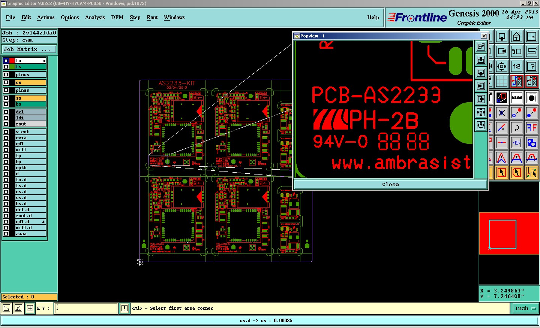540x328 pixels.
Task: Click the diagonal arrow coordinate mode icon
Action: coord(6,308)
